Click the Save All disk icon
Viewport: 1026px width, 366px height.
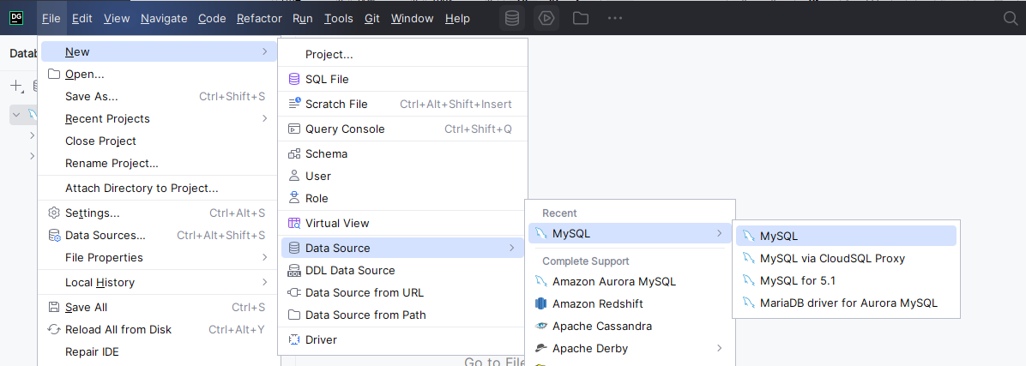click(x=54, y=308)
